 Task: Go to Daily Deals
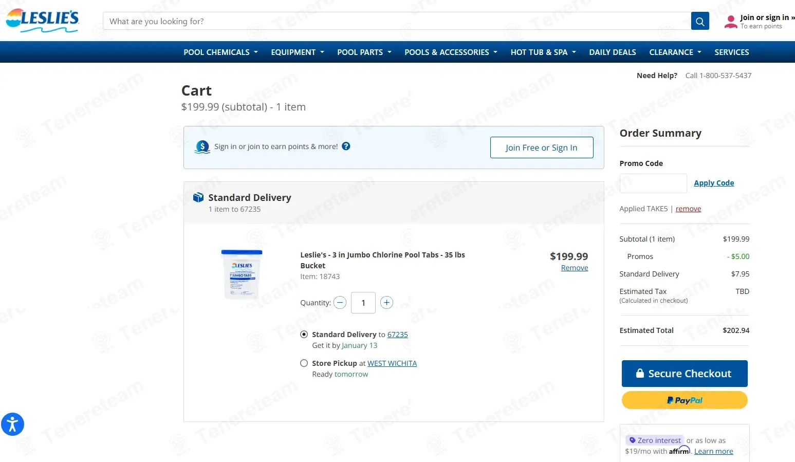point(612,52)
